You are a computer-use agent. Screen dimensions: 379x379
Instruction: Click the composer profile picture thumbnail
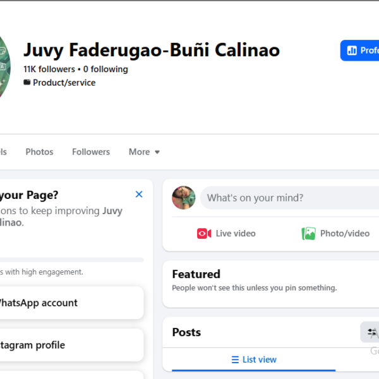[184, 198]
